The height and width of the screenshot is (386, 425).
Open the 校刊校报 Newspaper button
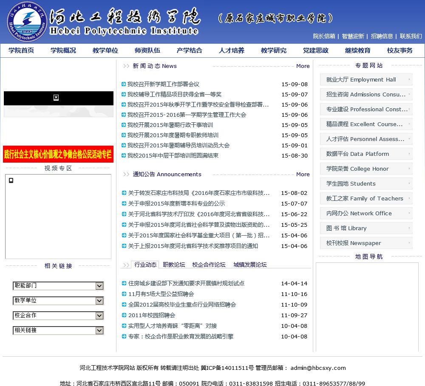click(x=366, y=243)
